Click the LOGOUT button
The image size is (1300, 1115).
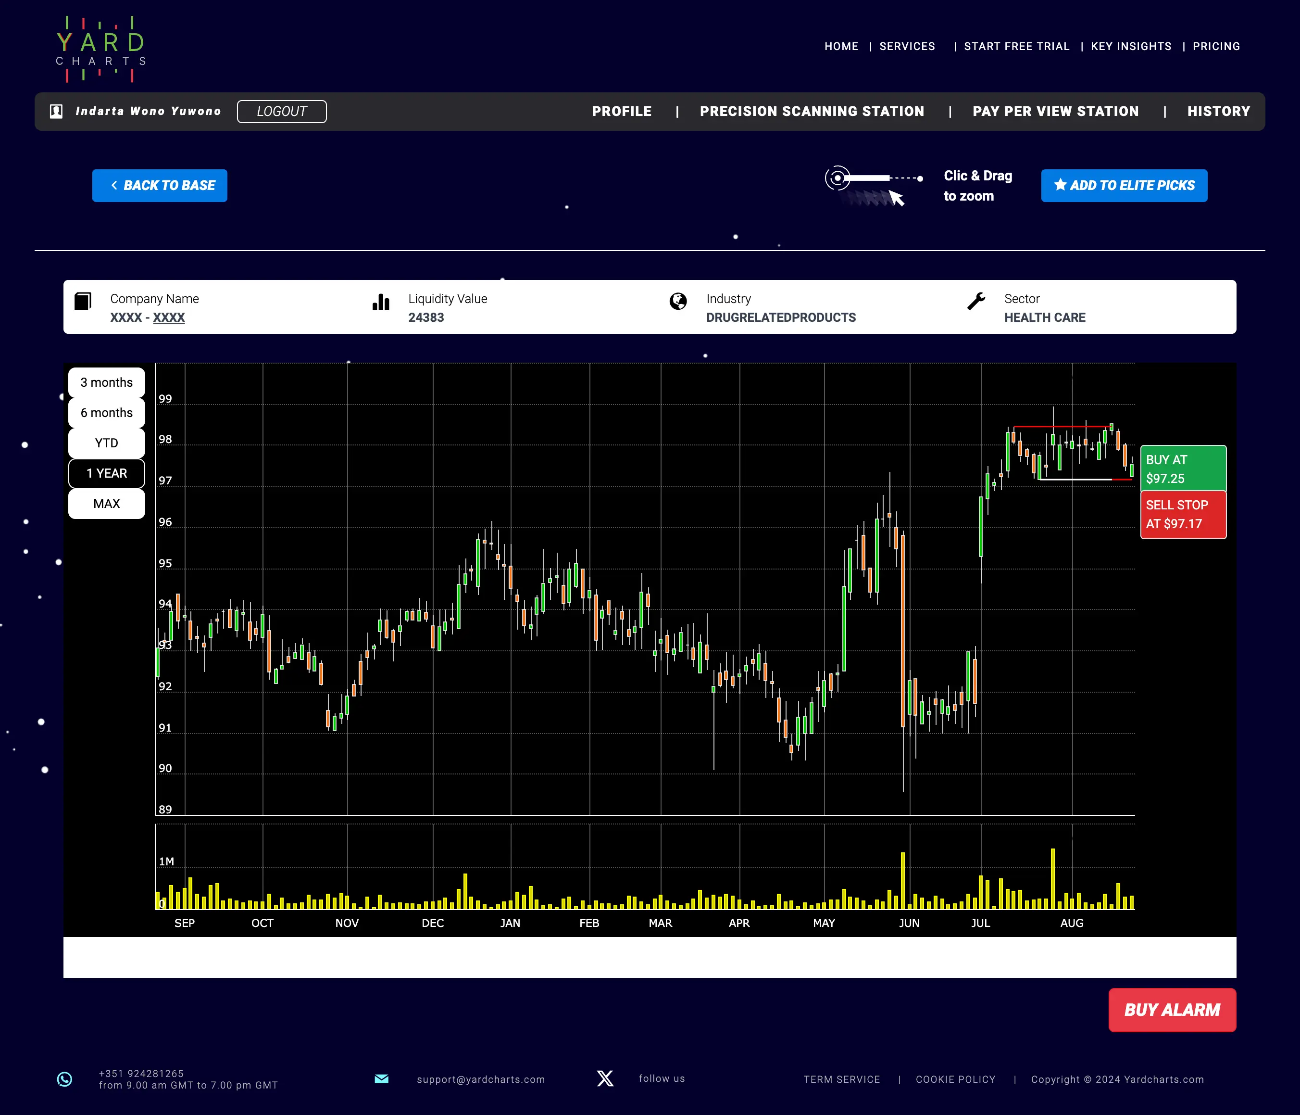[x=282, y=111]
